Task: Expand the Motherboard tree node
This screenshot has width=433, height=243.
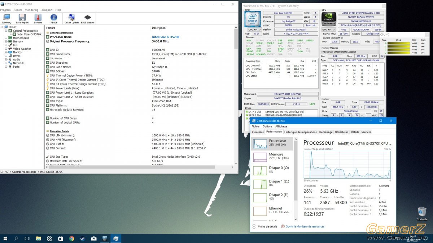Action: point(6,38)
